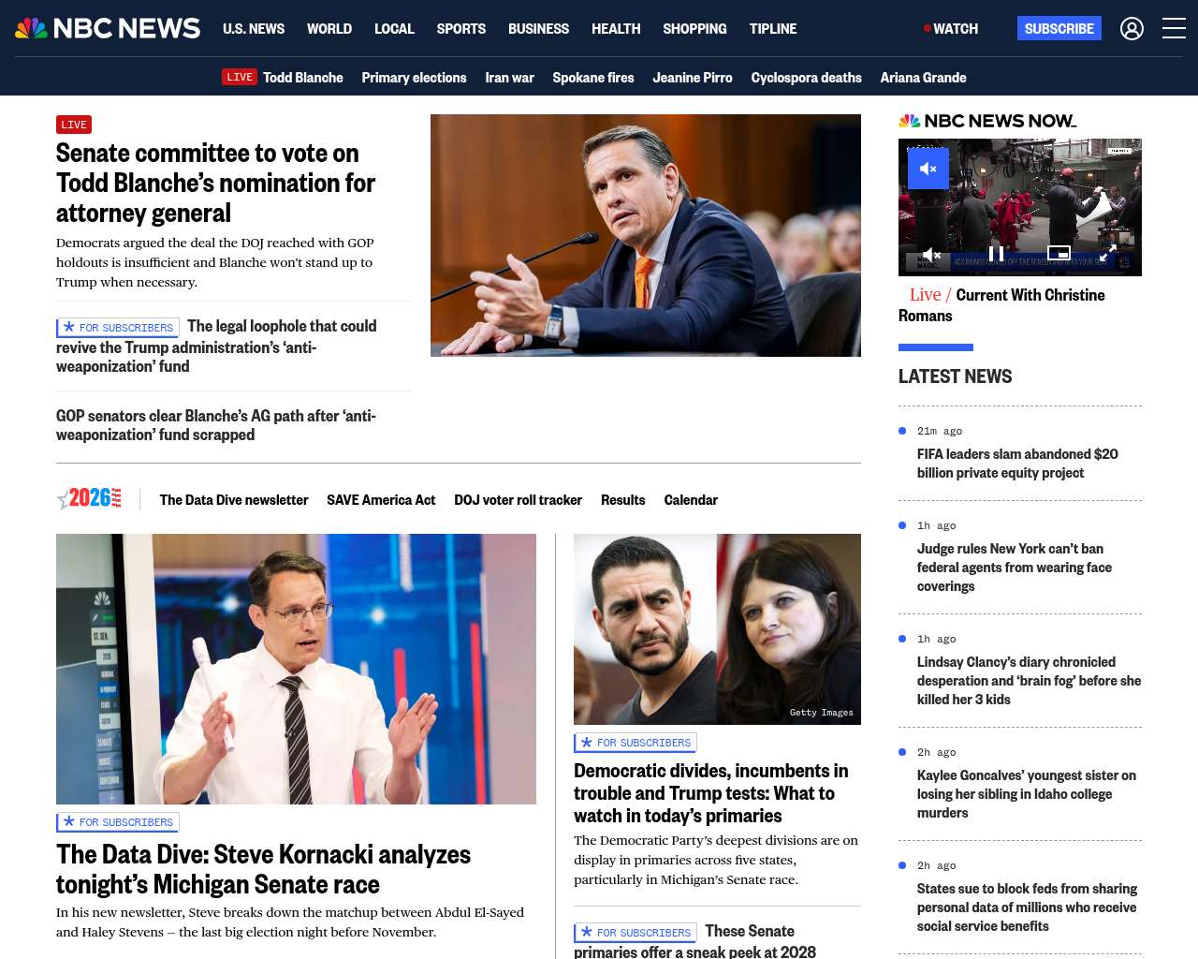The image size is (1198, 959).
Task: Unmute video using the blue speaker button
Action: point(928,169)
